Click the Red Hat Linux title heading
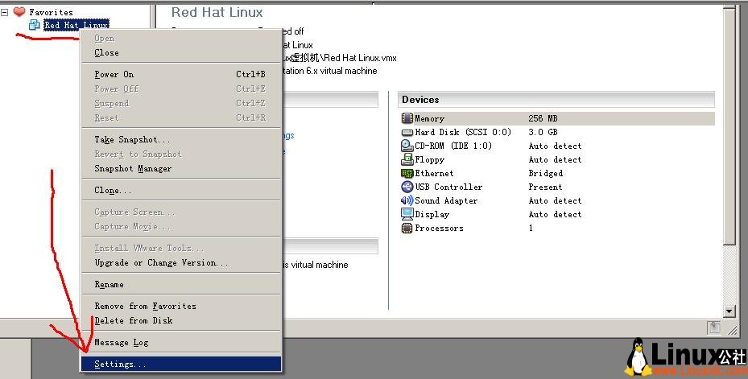The height and width of the screenshot is (379, 748). [x=217, y=12]
